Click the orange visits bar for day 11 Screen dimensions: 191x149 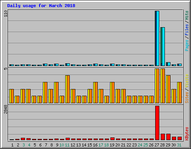pos(68,89)
